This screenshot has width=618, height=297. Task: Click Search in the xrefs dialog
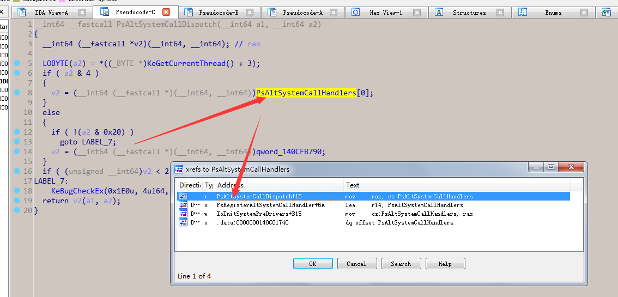(x=401, y=264)
